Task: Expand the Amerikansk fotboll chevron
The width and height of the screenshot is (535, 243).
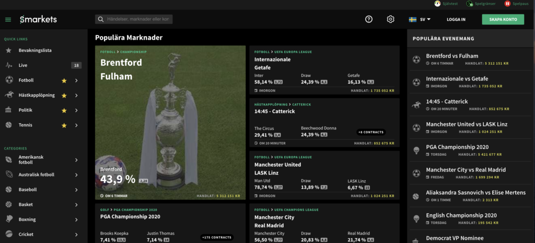Action: [x=76, y=160]
